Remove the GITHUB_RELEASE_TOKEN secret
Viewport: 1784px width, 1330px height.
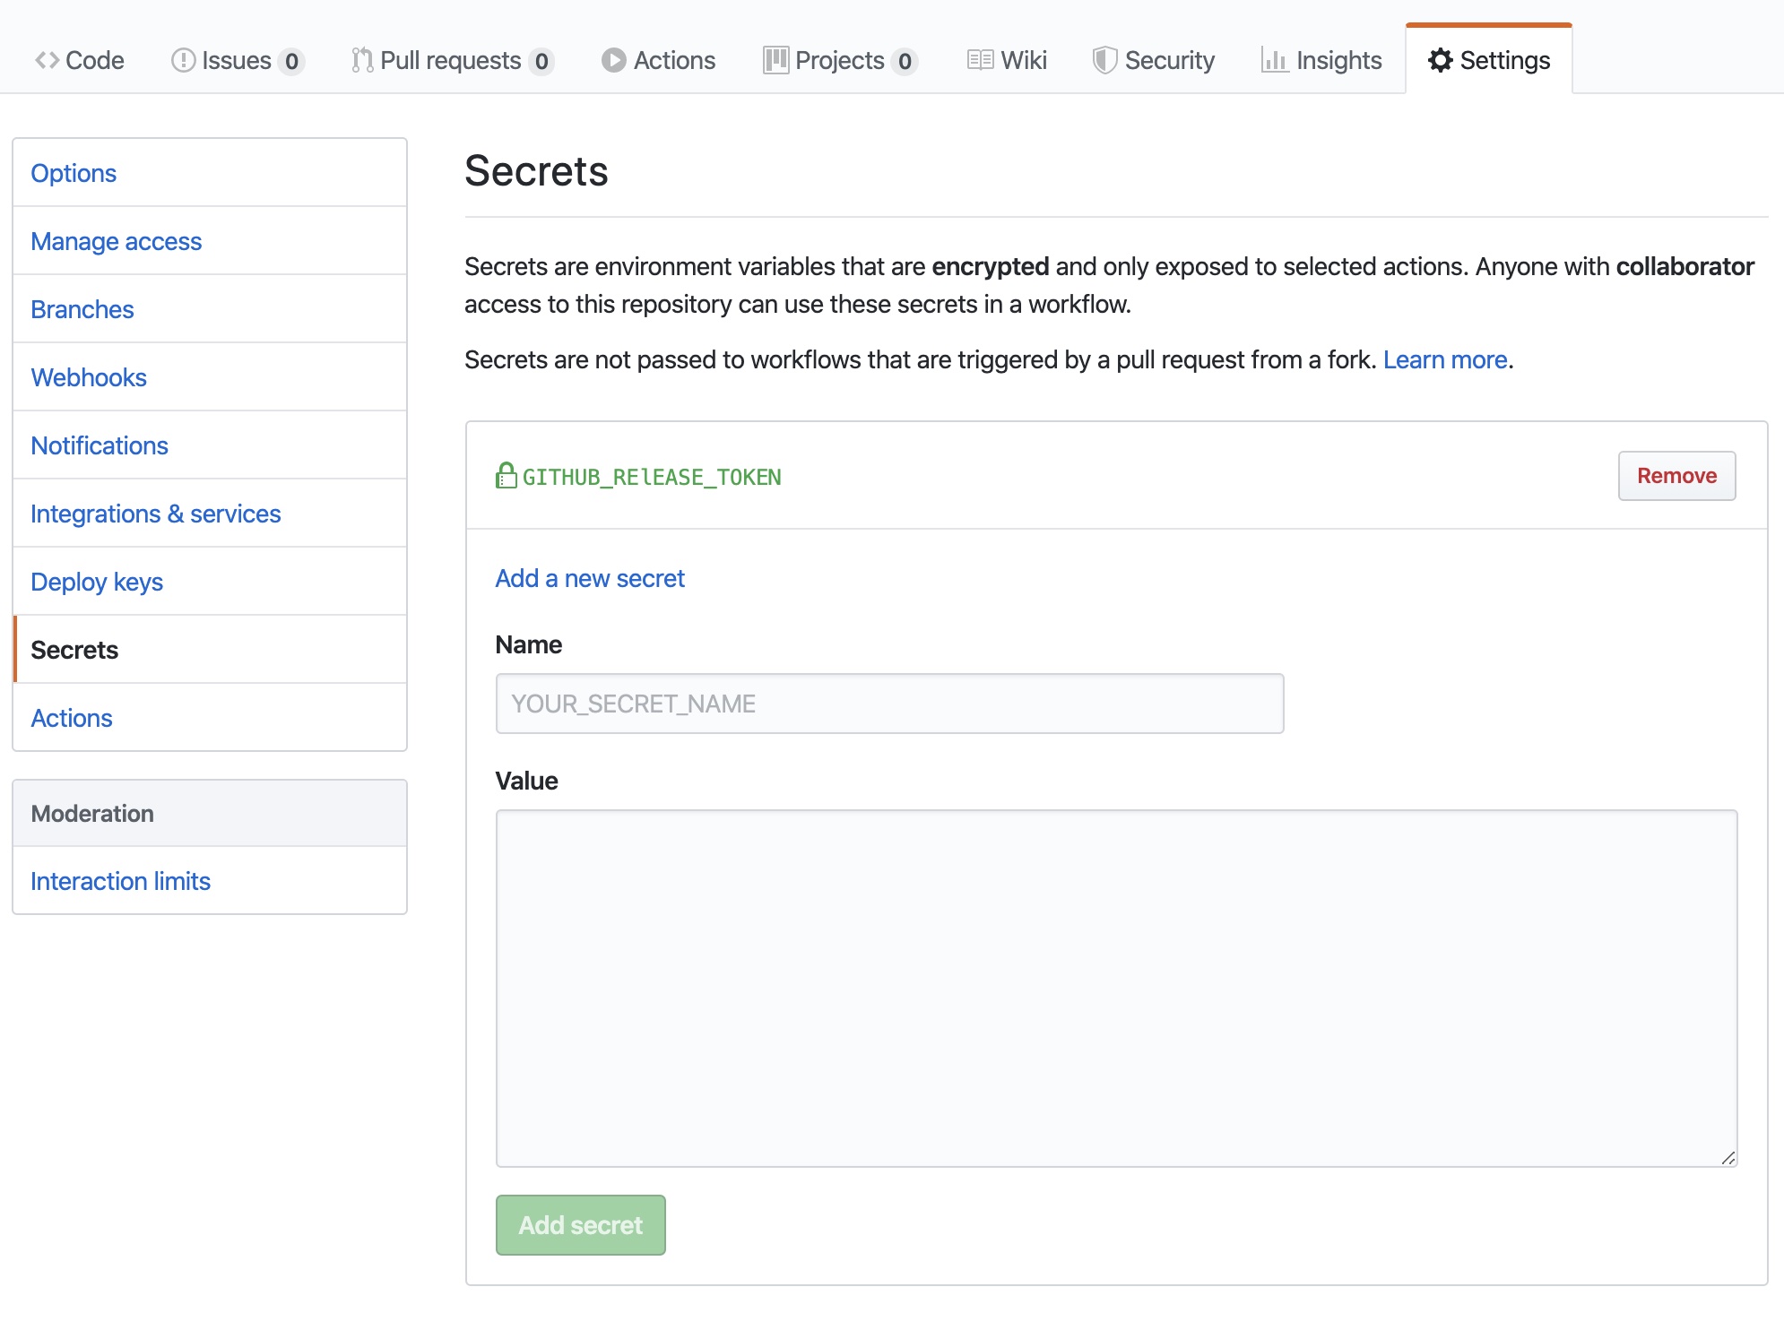click(1676, 476)
